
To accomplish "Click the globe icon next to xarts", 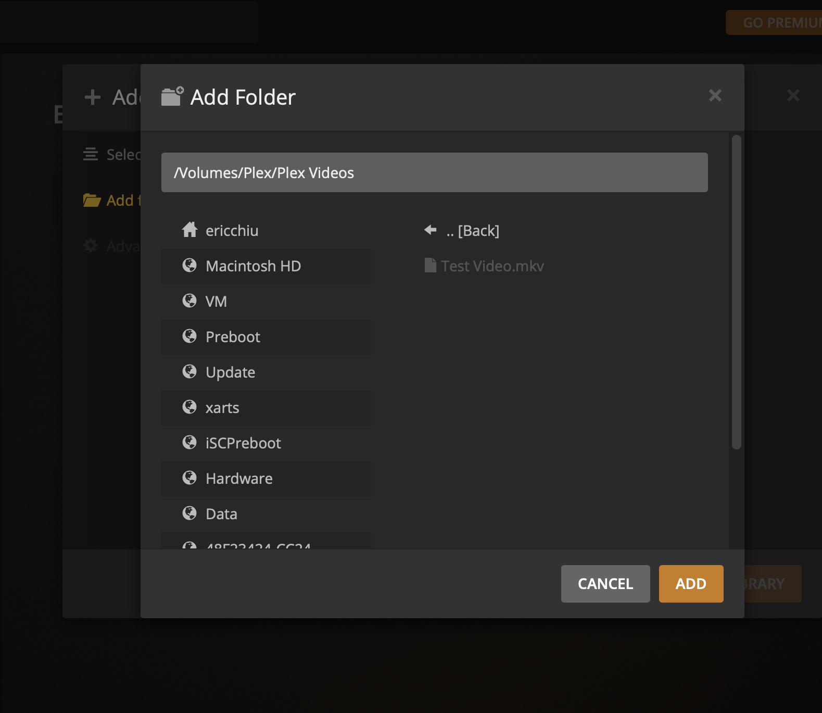I will [189, 407].
